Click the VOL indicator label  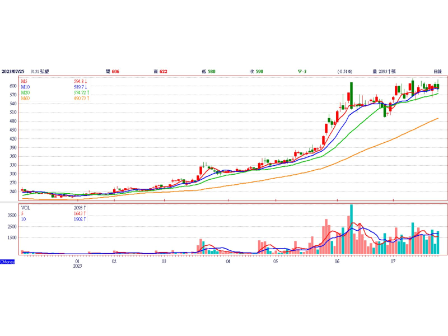coord(26,207)
